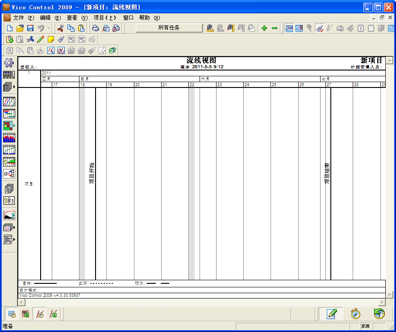396x332 pixels.
Task: Open the 文件 (File) menu
Action: [x=18, y=18]
